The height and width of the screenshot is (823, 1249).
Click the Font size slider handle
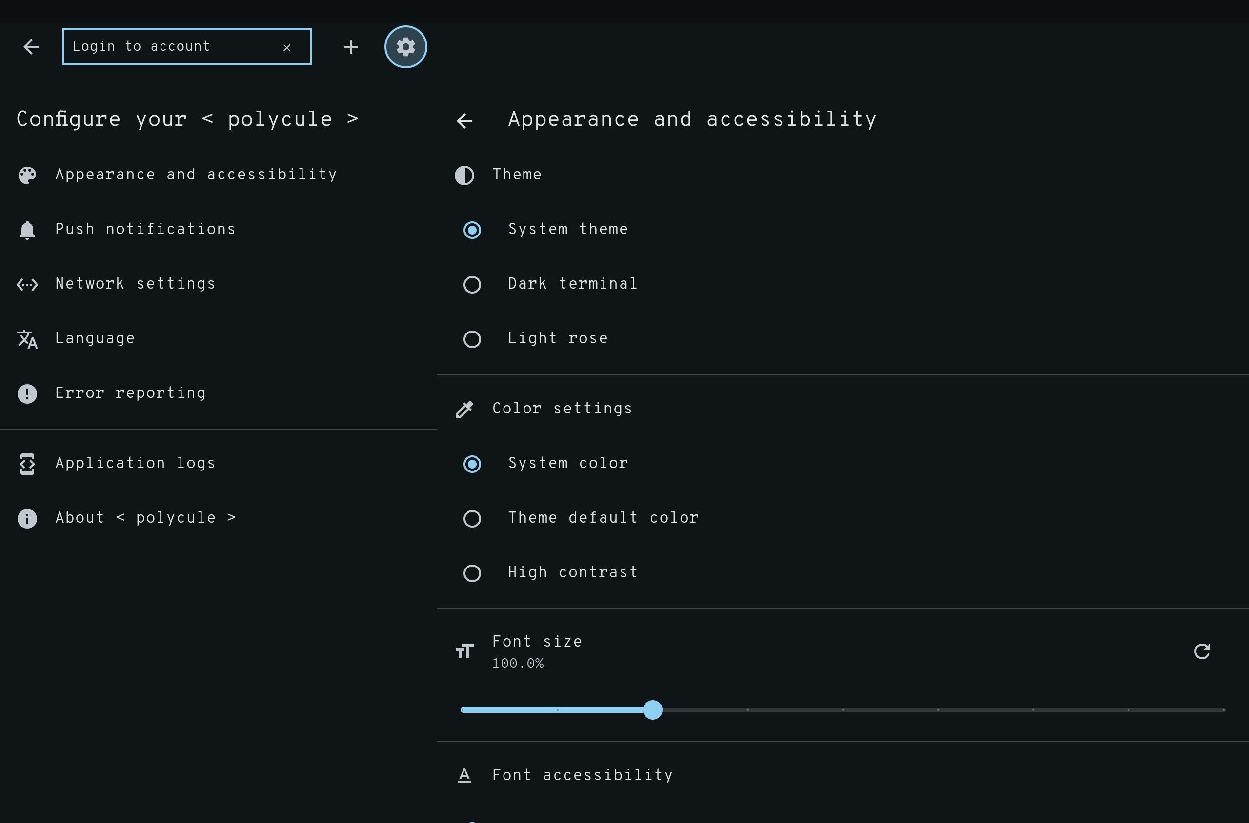point(653,709)
